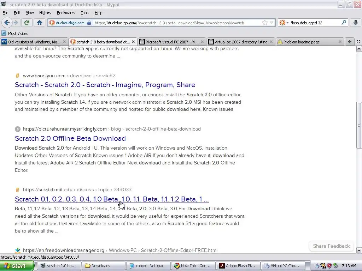Open the Scratch 2.0 Offline Beta Download result

pyautogui.click(x=70, y=138)
